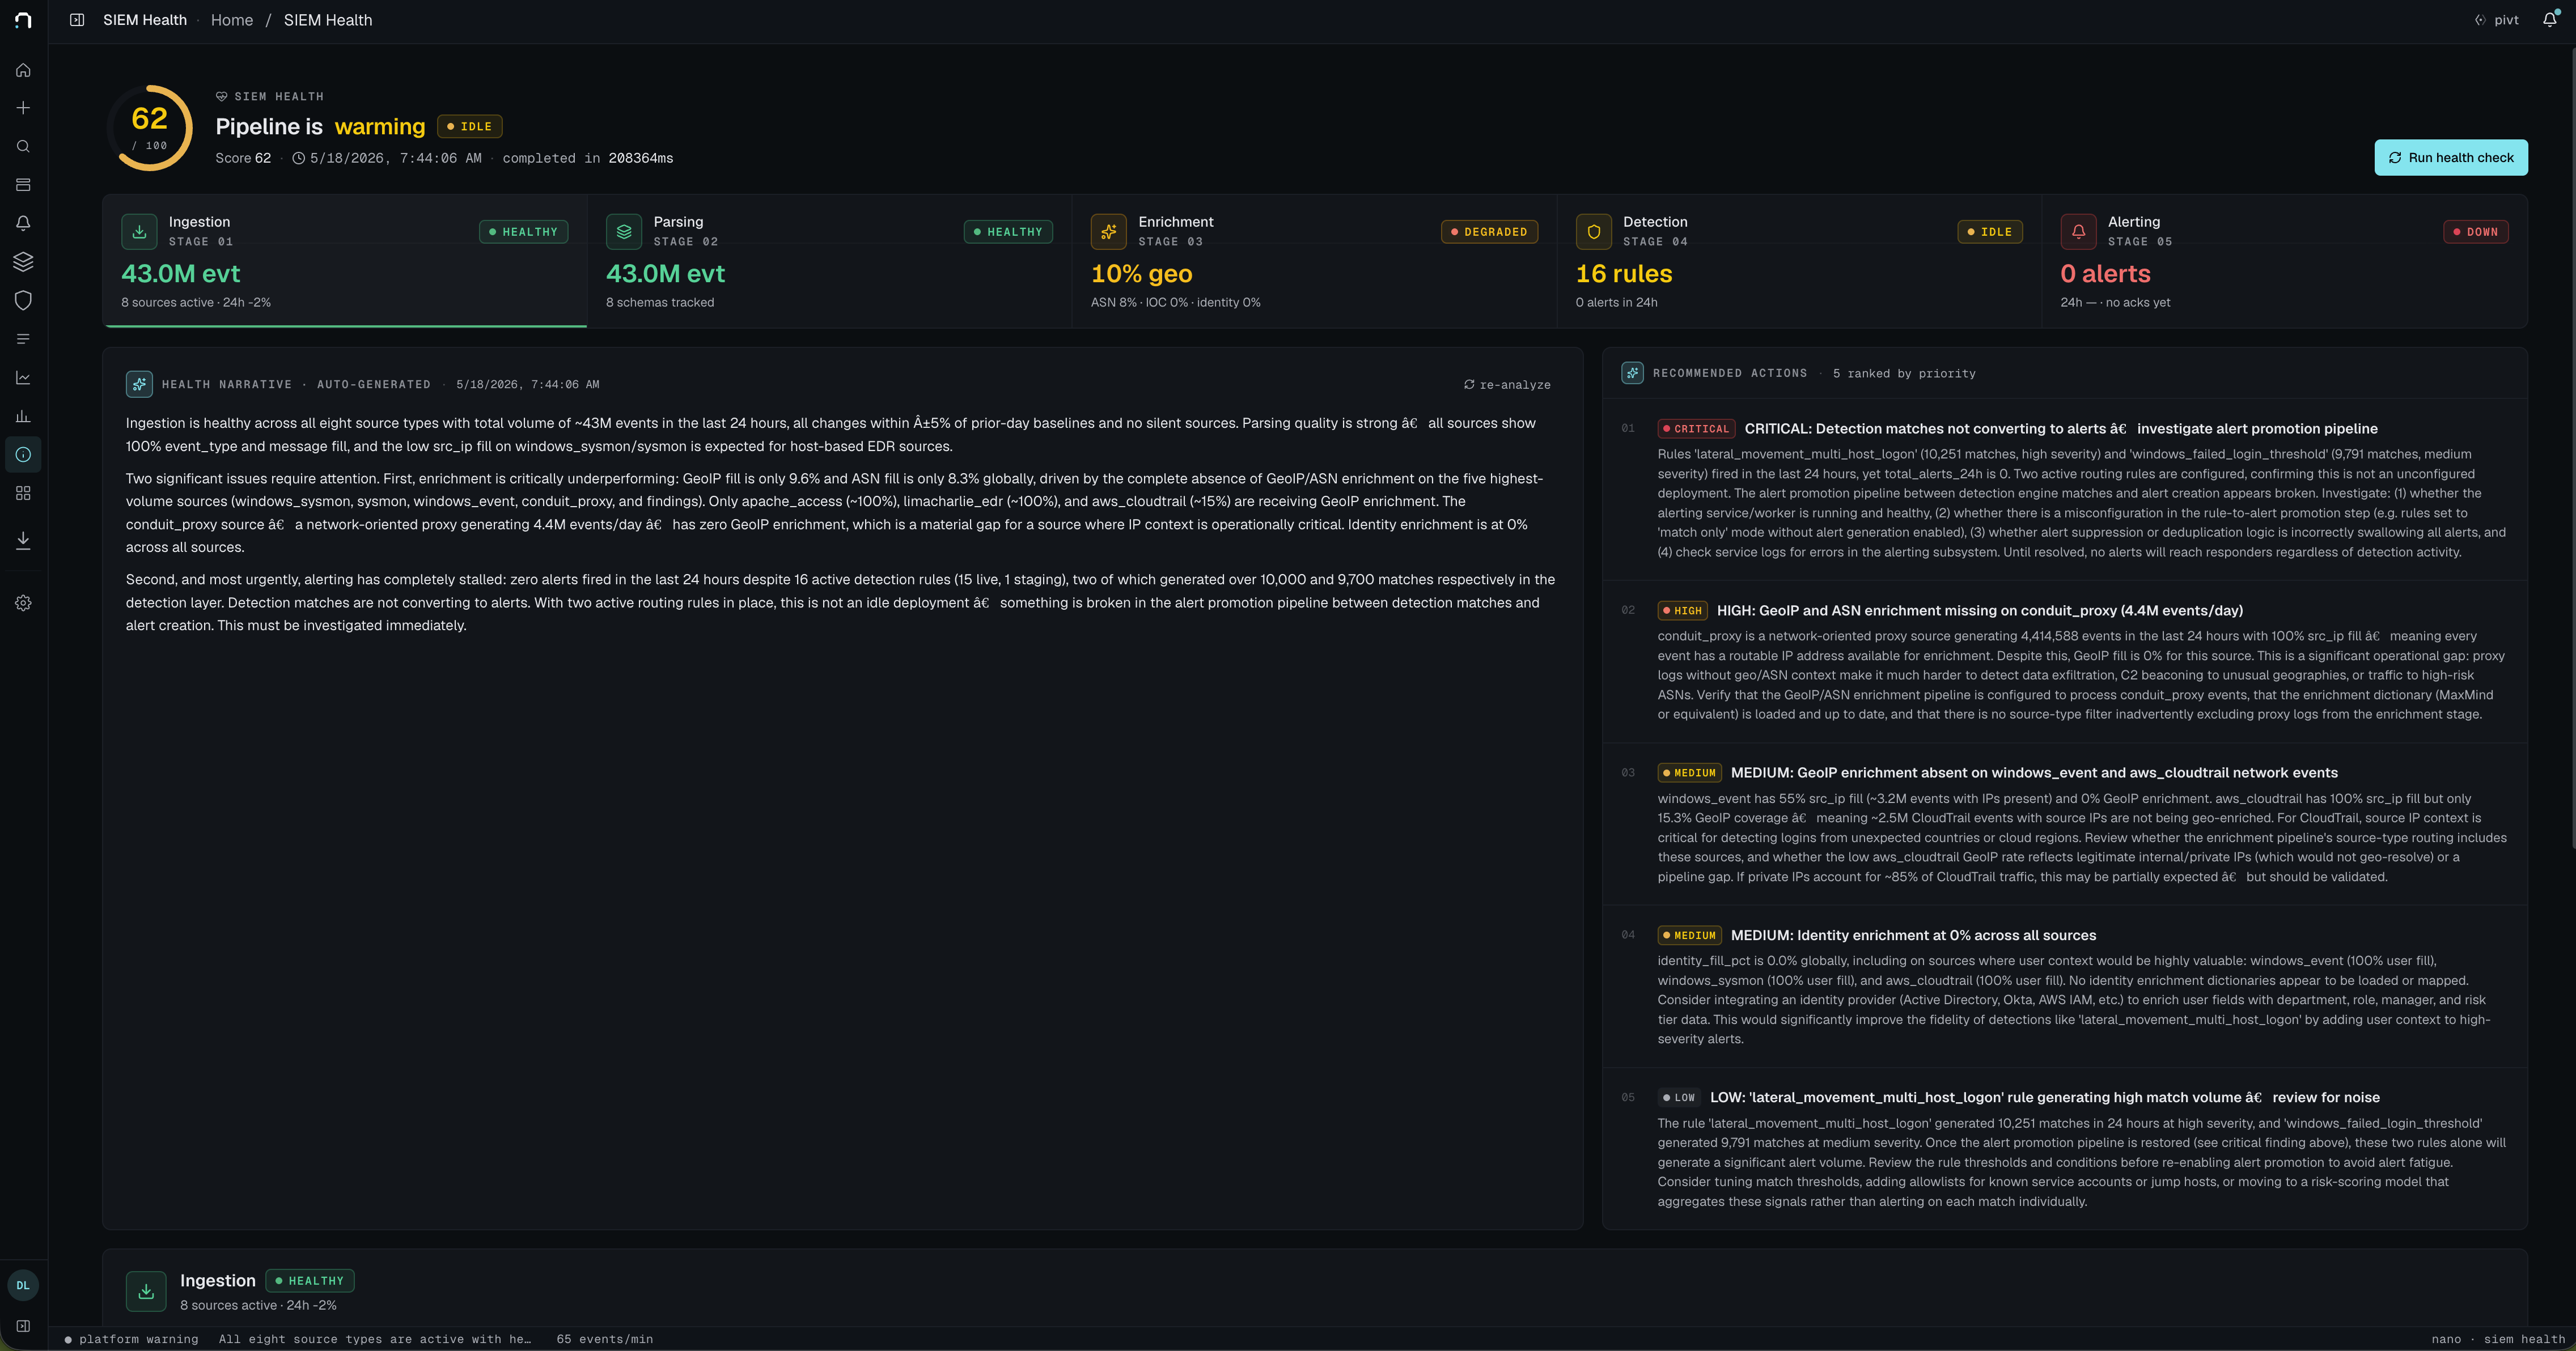Open CRITICAL detection matches recommendation
This screenshot has height=1351, width=2576.
[2061, 429]
